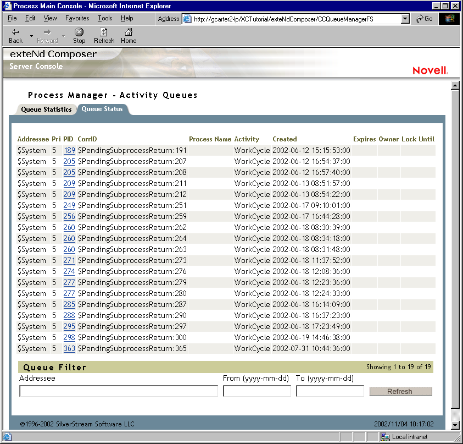Click 'Showing 1 to 19 of 19' text
The height and width of the screenshot is (444, 463).
[399, 367]
